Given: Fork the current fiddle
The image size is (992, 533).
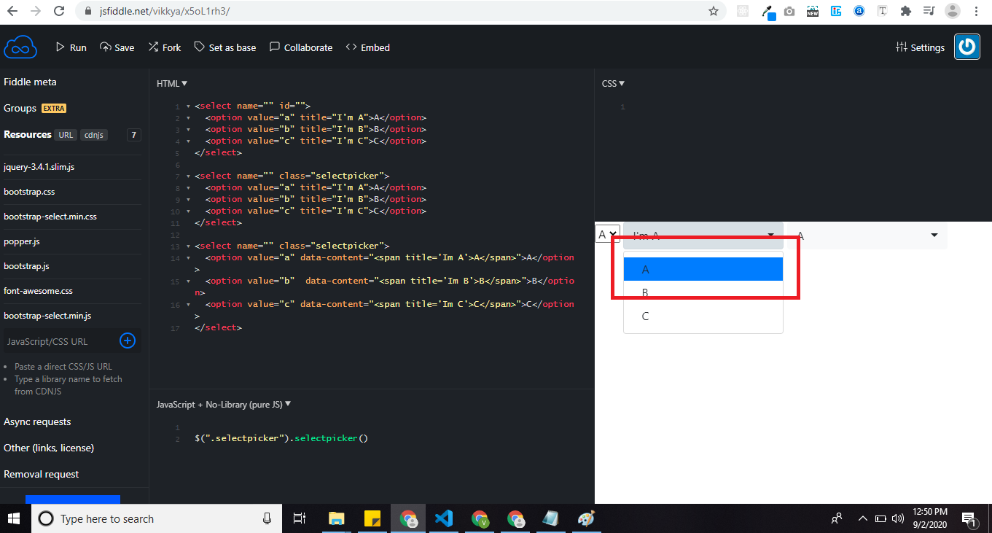Looking at the screenshot, I should click(x=164, y=47).
